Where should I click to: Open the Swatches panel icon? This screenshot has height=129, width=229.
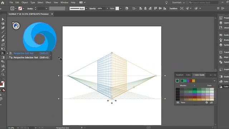[x=221, y=35]
